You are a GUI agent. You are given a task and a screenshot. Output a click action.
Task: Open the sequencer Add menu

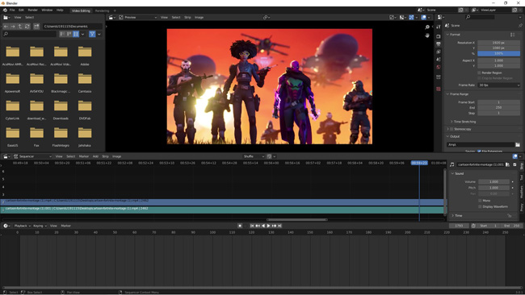tap(95, 156)
